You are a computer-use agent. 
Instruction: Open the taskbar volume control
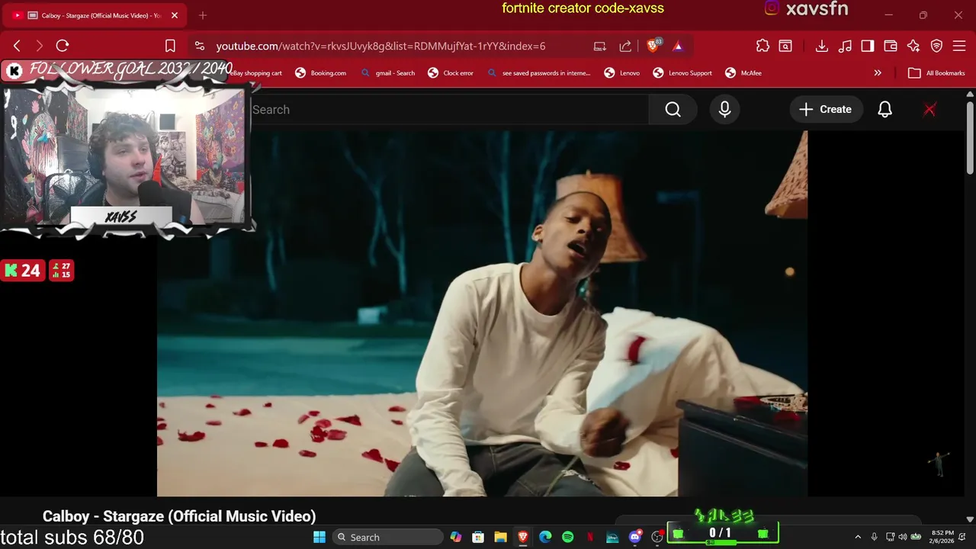(903, 537)
